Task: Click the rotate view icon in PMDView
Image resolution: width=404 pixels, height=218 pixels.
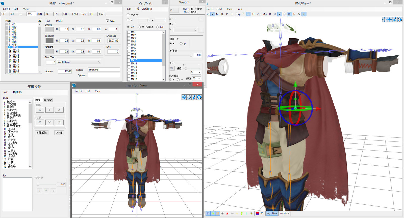Action: (x=400, y=19)
